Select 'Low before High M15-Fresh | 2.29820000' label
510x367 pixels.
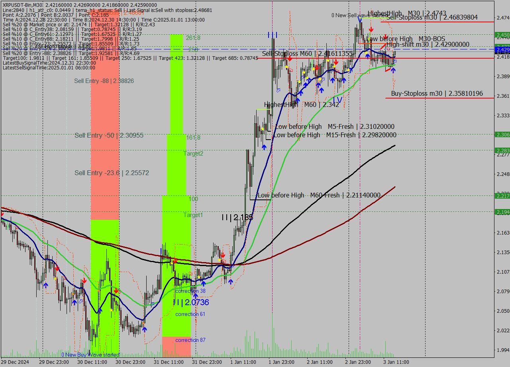(x=335, y=135)
